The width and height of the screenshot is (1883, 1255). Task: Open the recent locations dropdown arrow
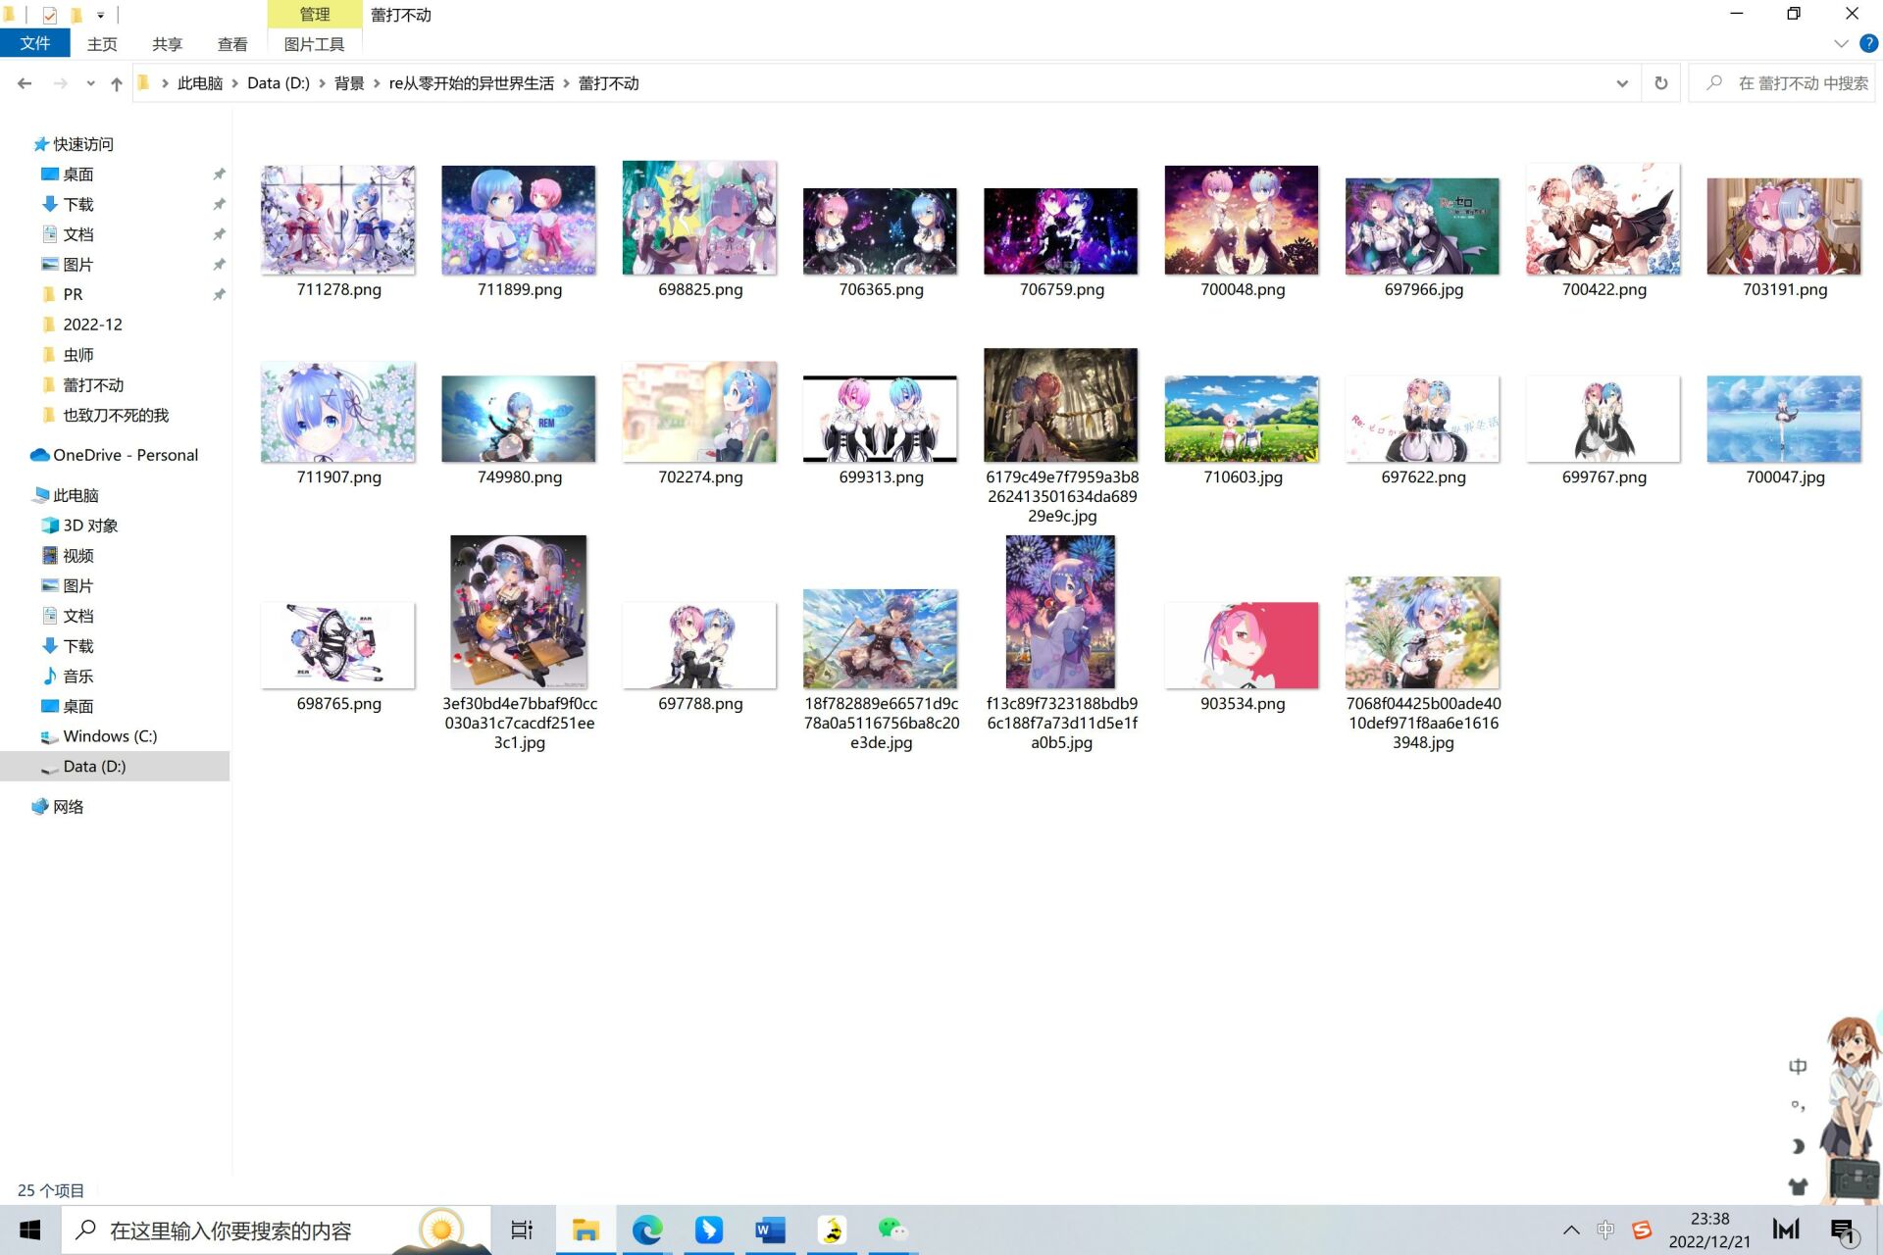click(90, 84)
